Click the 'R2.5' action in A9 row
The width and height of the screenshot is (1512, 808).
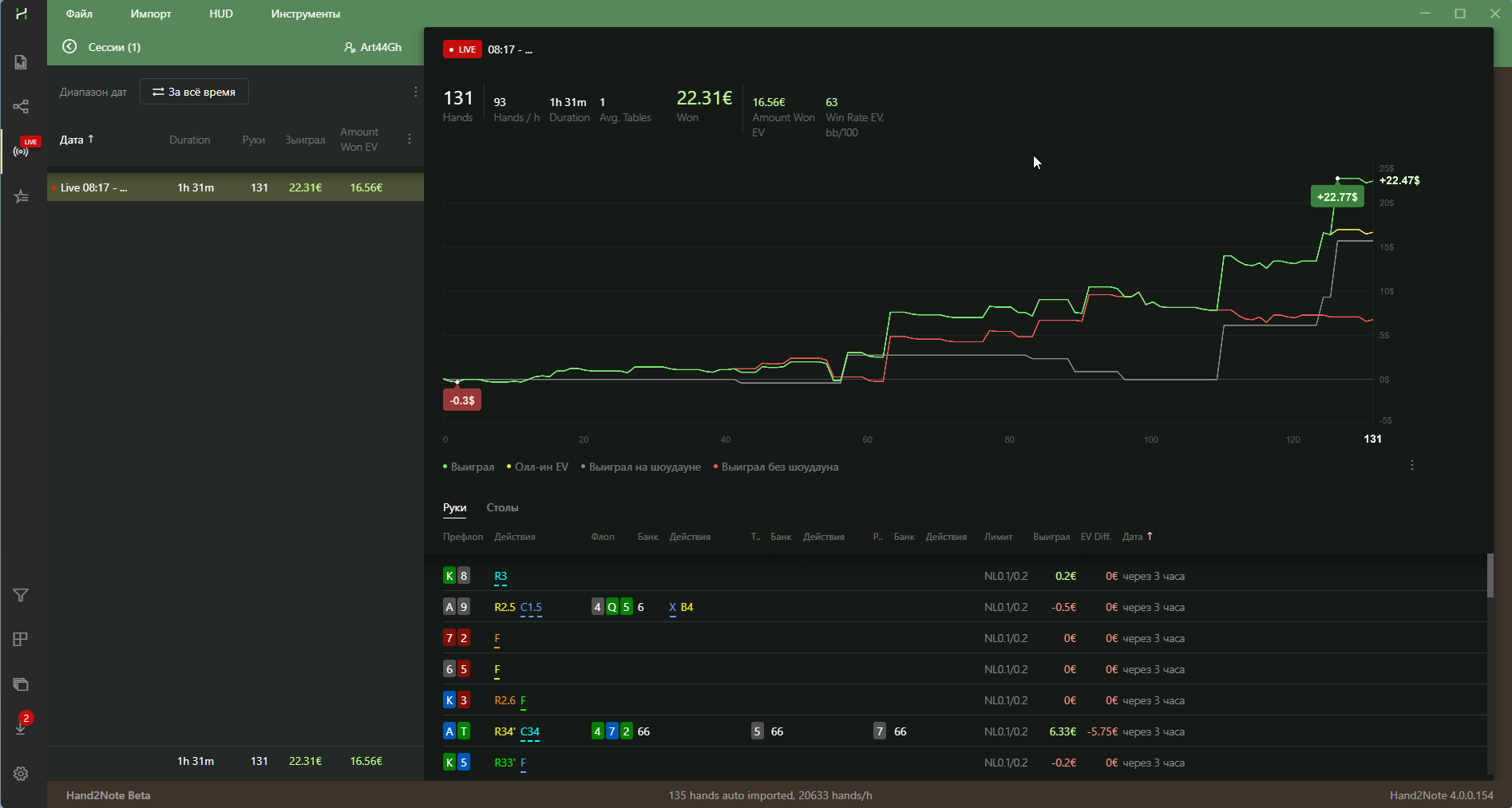click(x=505, y=607)
